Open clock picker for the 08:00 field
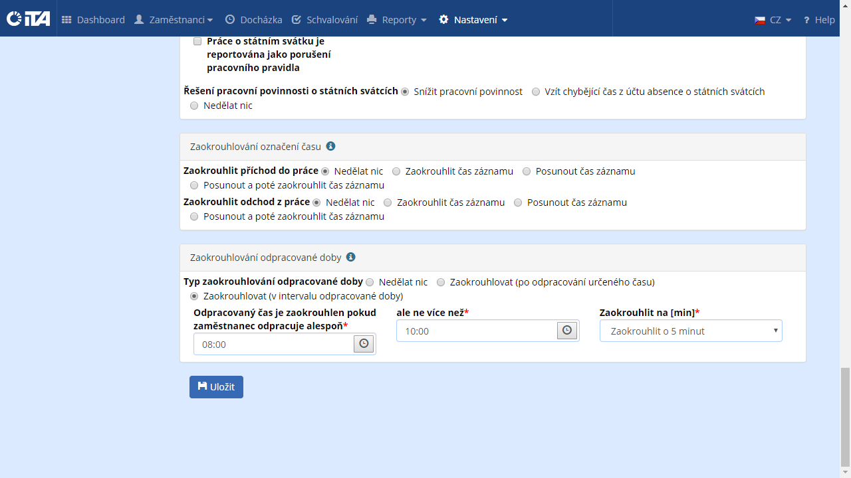 (364, 344)
